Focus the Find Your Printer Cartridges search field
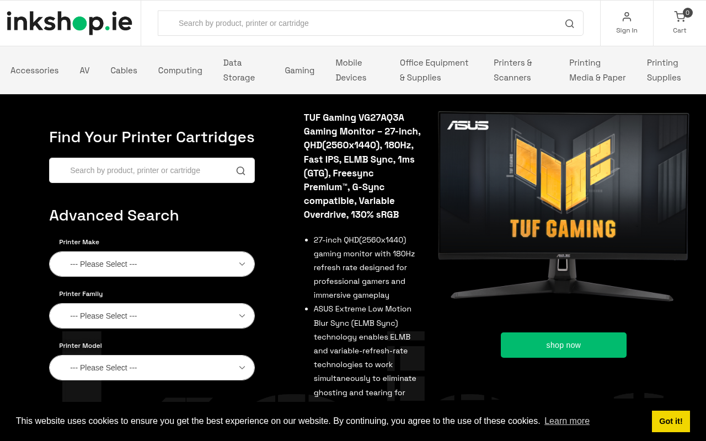The image size is (706, 441). pyautogui.click(x=152, y=170)
